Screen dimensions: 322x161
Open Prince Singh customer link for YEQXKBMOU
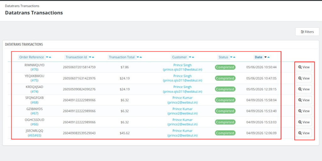pos(182,78)
